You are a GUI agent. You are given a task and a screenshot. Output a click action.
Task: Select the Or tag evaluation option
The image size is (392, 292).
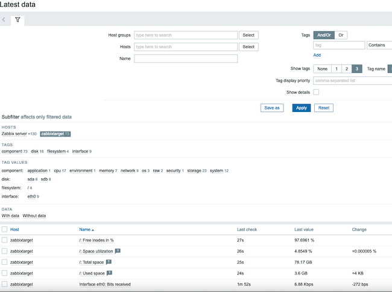click(x=341, y=35)
